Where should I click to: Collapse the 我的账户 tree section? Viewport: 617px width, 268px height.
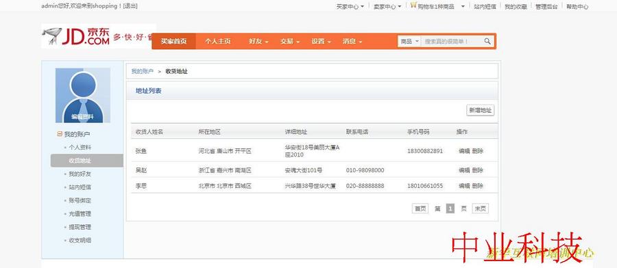click(x=60, y=134)
